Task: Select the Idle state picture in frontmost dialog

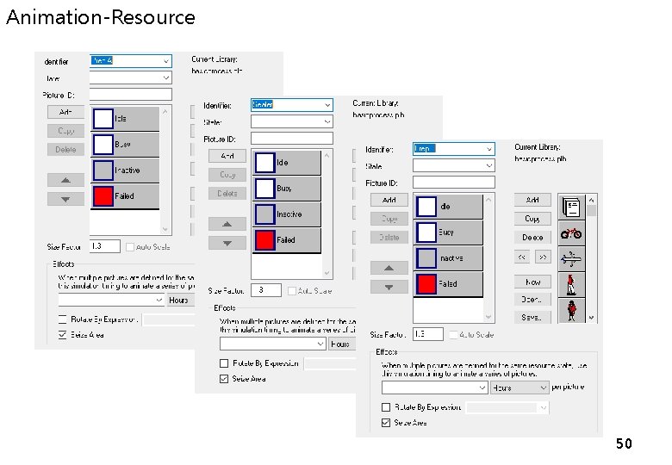Action: (x=448, y=207)
